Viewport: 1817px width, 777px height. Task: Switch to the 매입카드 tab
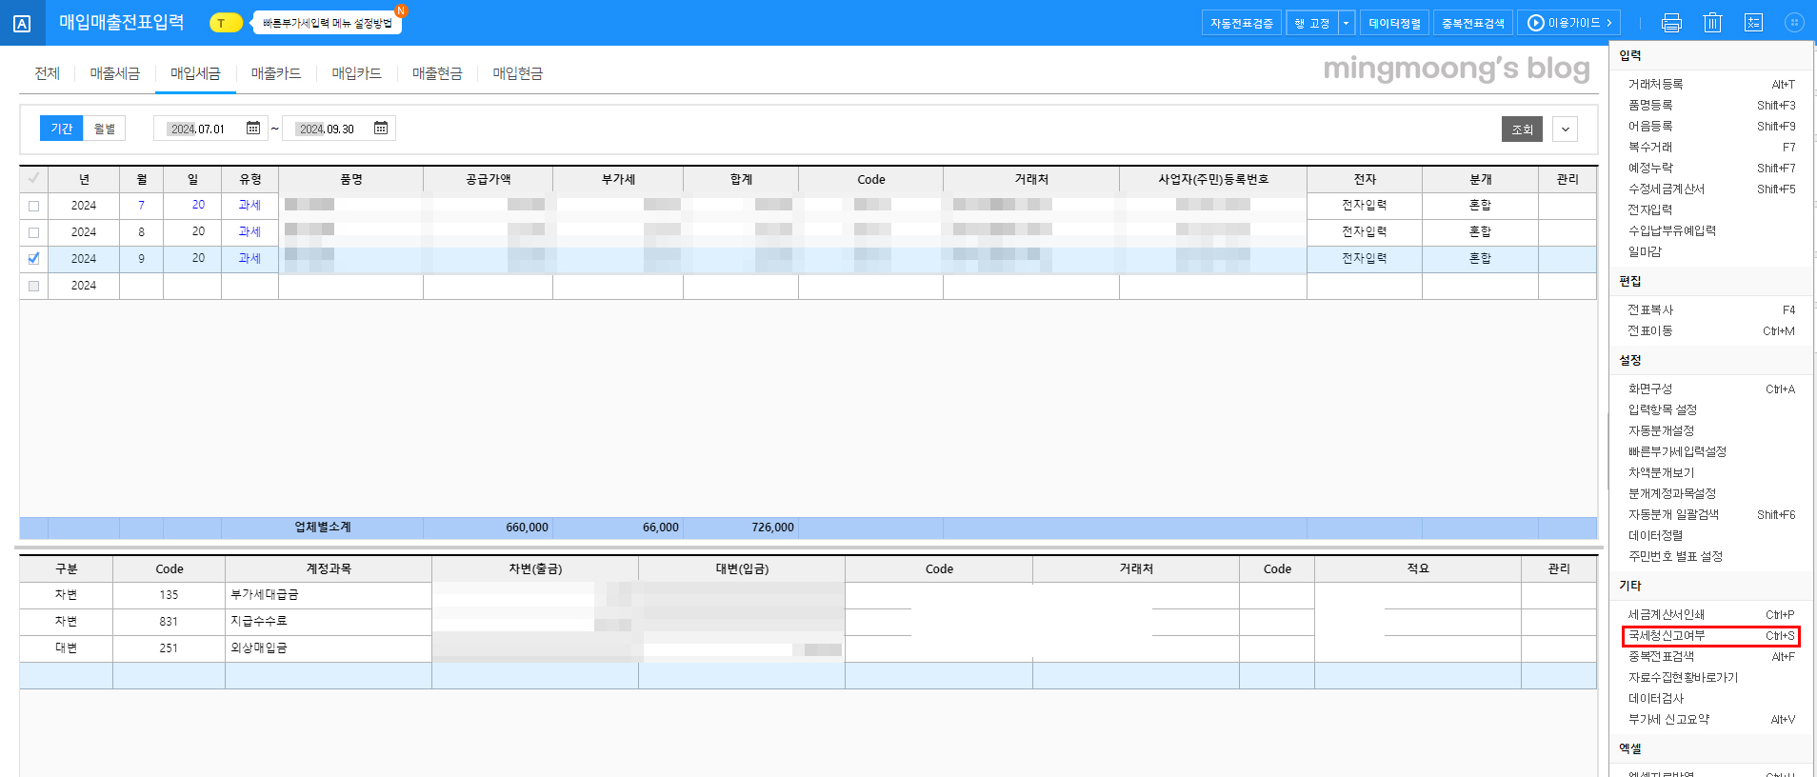tap(356, 73)
